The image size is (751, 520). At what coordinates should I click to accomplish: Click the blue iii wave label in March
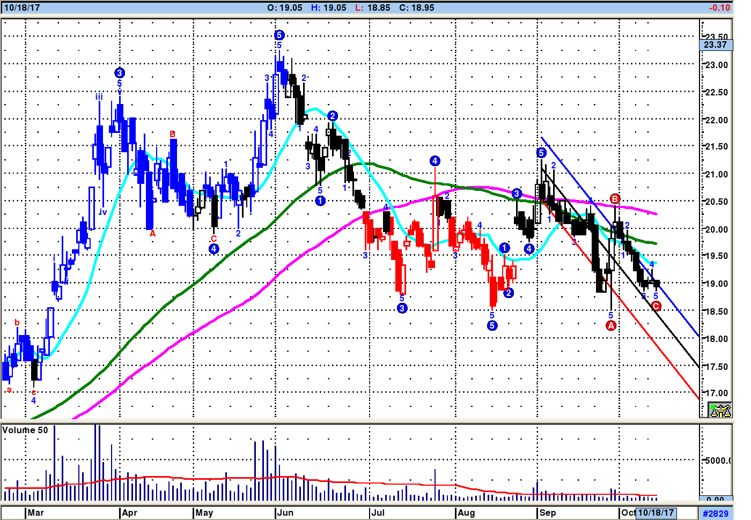[x=99, y=97]
